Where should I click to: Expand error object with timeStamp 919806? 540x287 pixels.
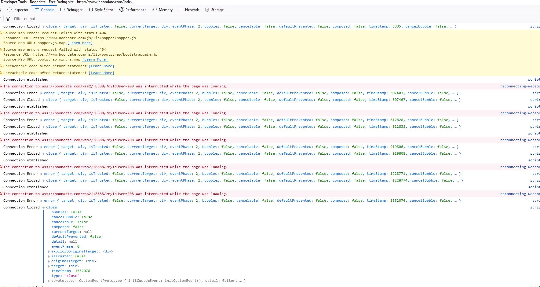(x=41, y=147)
